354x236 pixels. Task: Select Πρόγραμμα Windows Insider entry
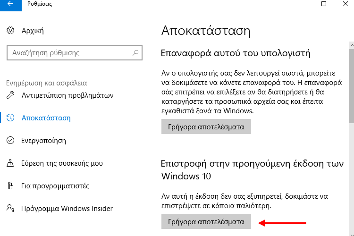click(x=67, y=208)
